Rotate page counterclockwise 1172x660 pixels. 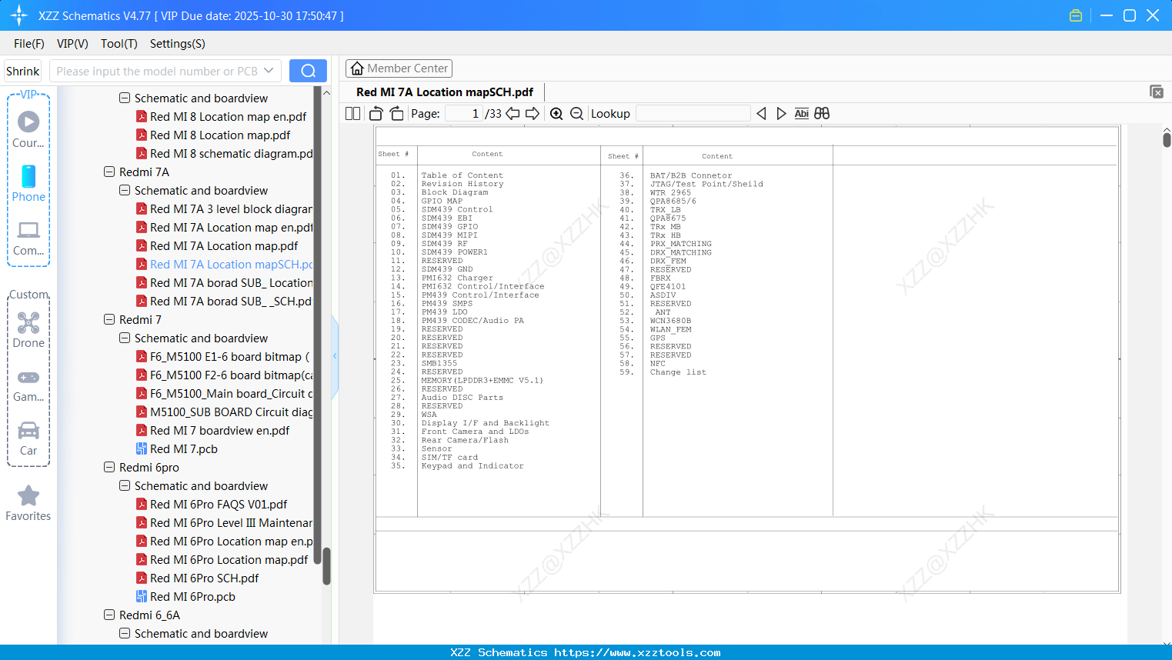[x=376, y=114]
